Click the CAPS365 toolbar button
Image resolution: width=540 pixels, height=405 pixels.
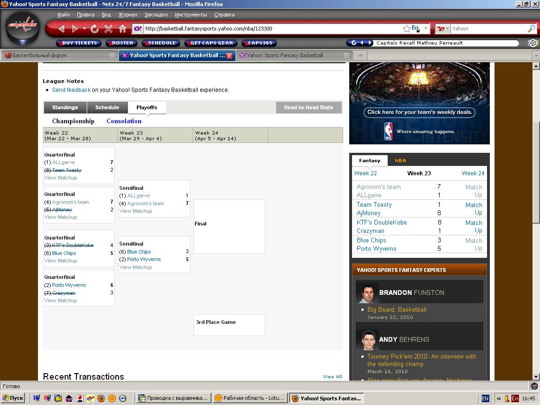click(259, 43)
